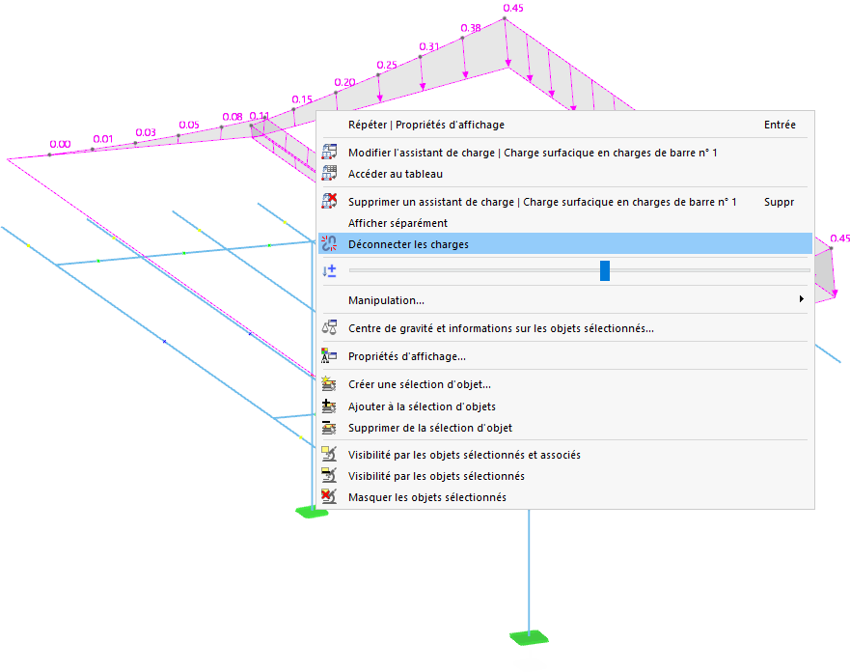Click the Centre de gravité balance icon
The height and width of the screenshot is (672, 850).
point(329,327)
